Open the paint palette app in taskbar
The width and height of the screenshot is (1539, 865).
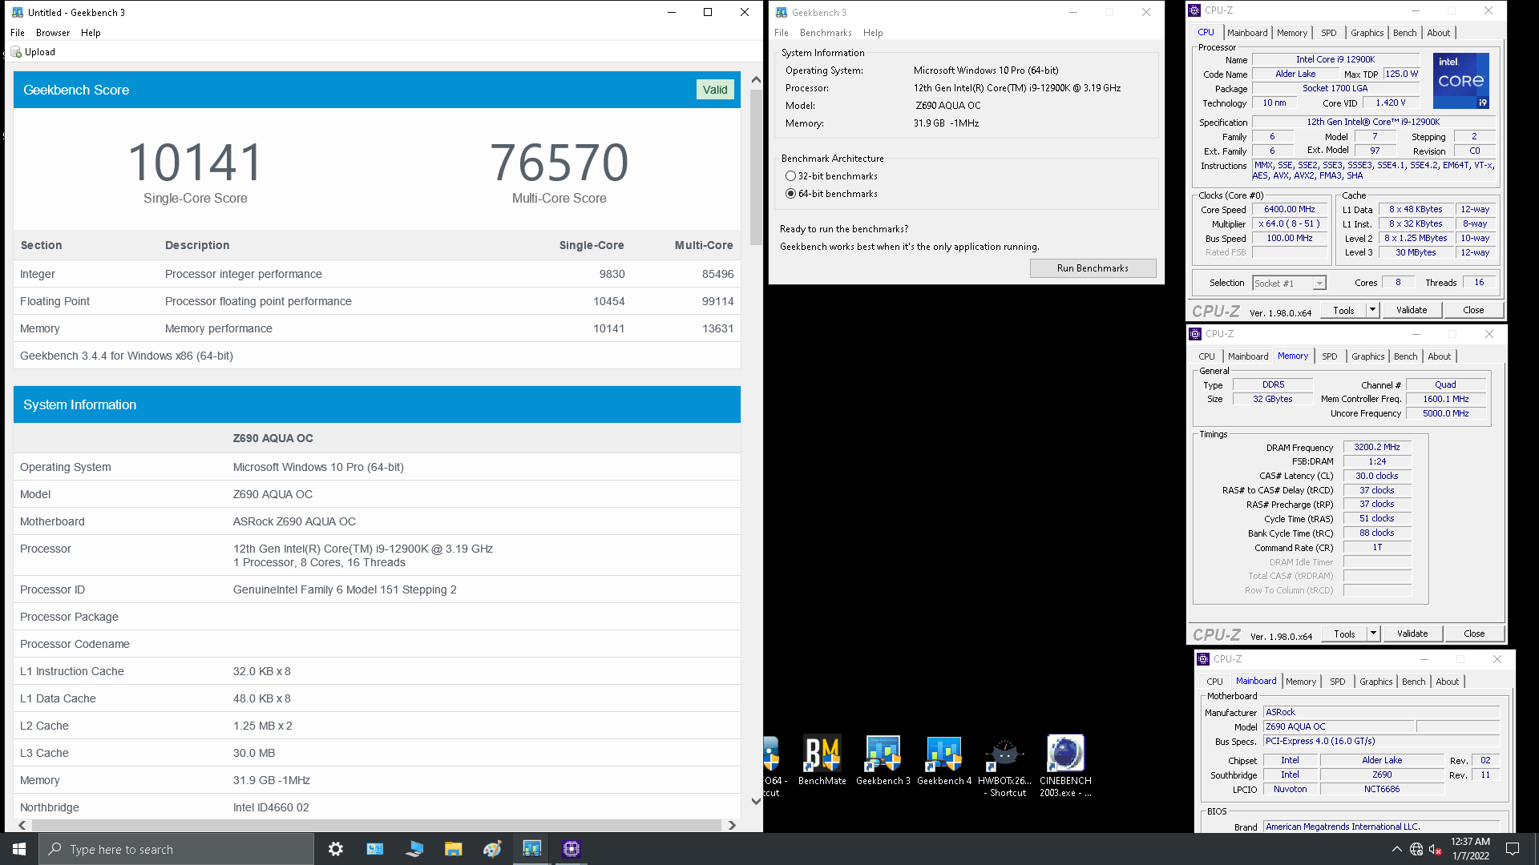click(x=493, y=849)
